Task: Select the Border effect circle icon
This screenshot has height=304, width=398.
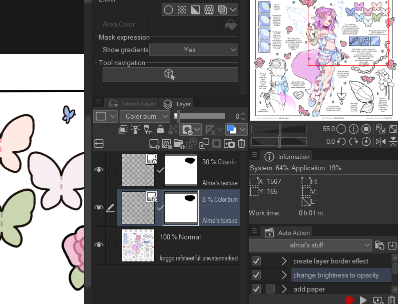Action: (x=168, y=10)
